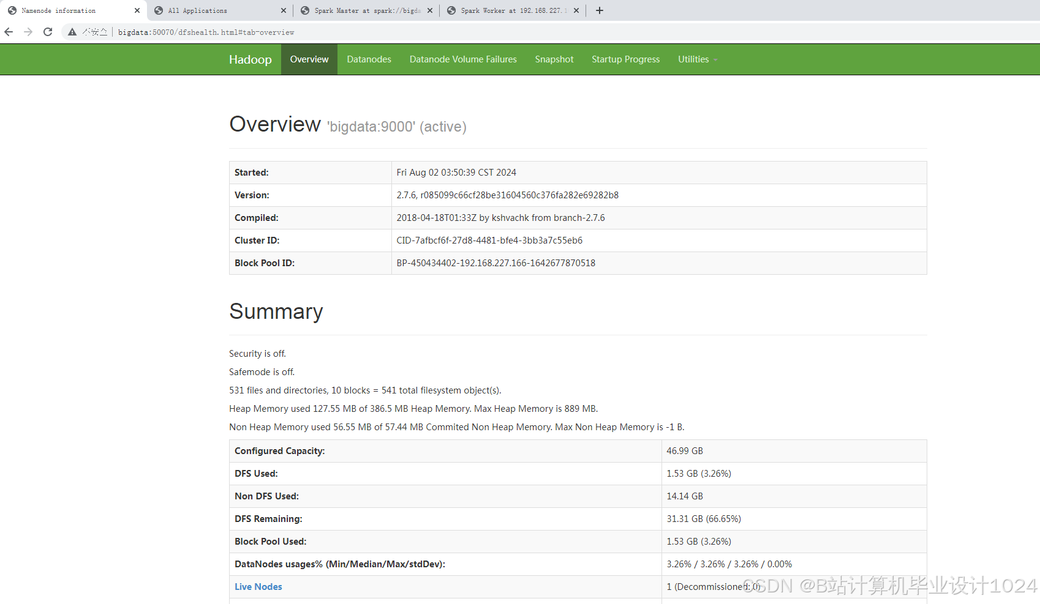Click the Configured Capacity value 46.99 GB

[685, 451]
